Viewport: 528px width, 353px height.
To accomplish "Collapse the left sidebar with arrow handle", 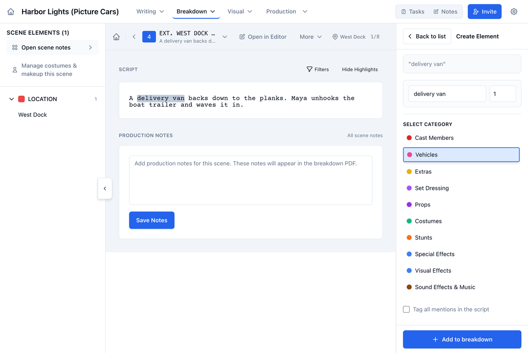I will point(105,189).
